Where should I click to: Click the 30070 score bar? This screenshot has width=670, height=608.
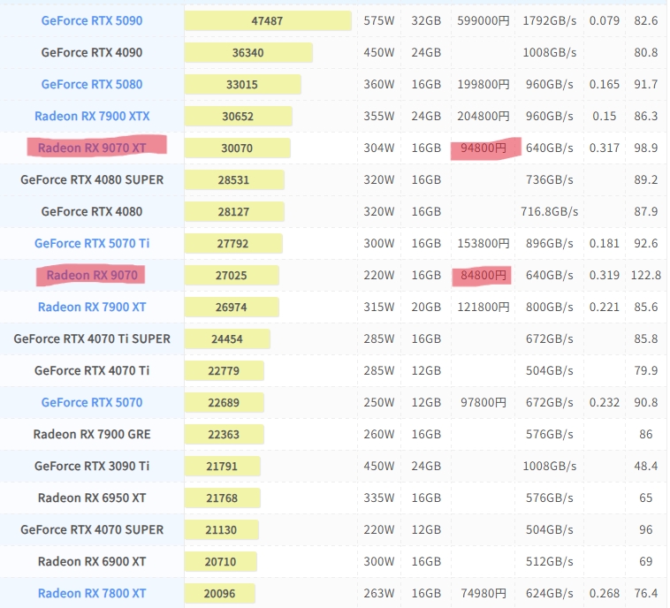click(x=237, y=148)
